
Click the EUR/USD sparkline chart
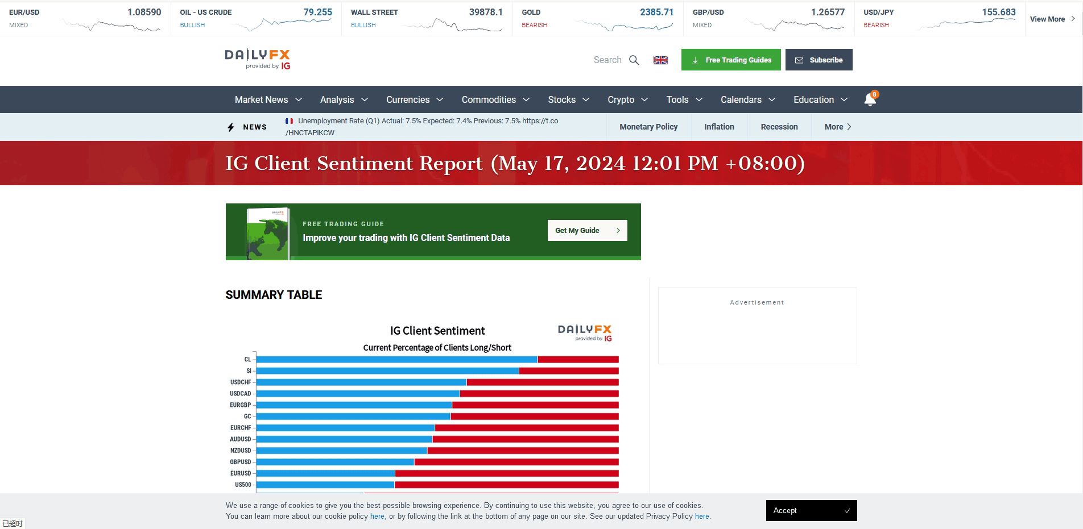pyautogui.click(x=111, y=25)
